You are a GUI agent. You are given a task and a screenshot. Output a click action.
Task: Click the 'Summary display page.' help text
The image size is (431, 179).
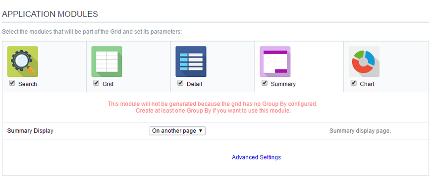click(360, 131)
